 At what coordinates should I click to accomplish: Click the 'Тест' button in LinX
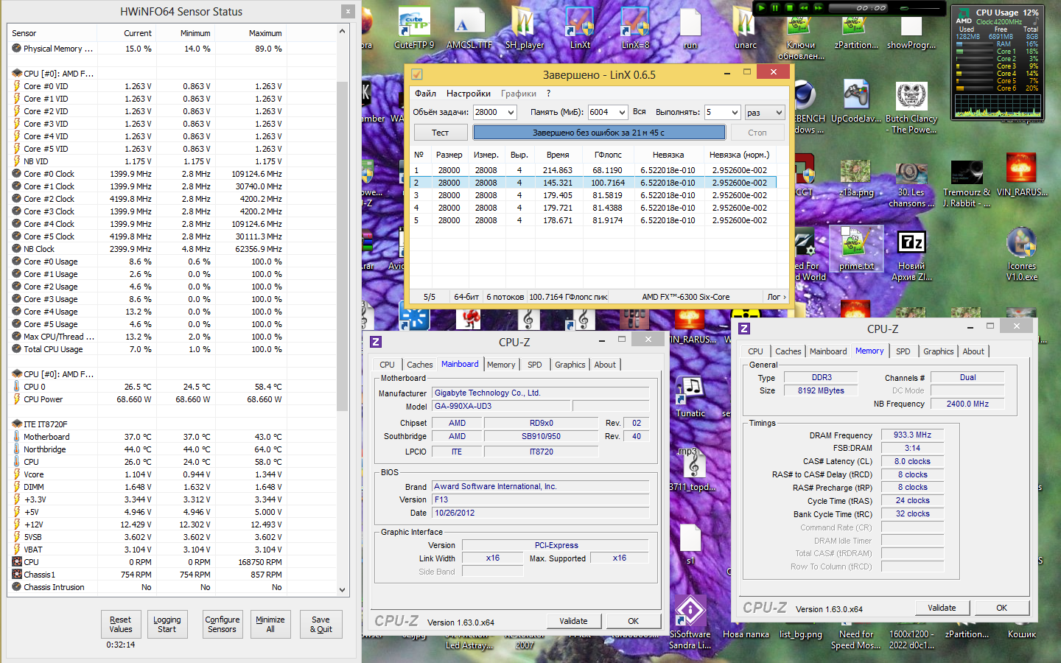pyautogui.click(x=440, y=133)
